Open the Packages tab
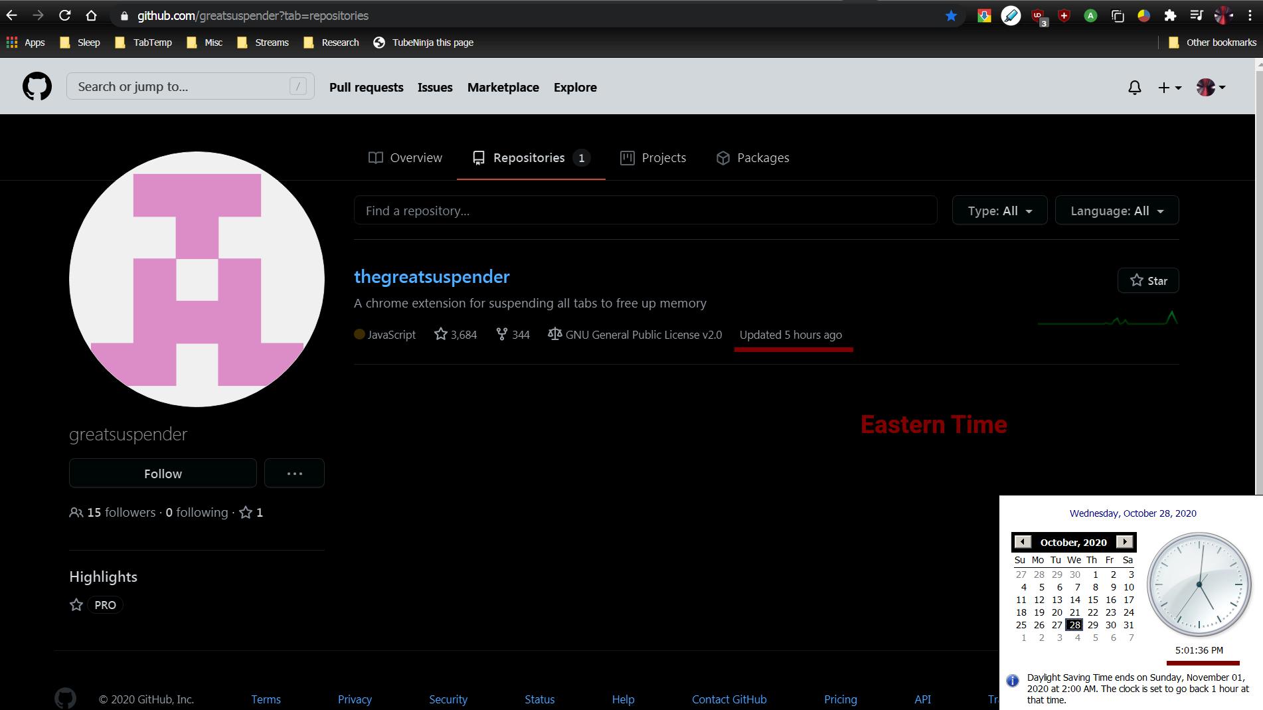The image size is (1263, 710). (752, 157)
